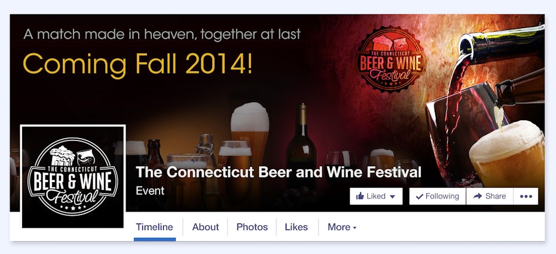556x254 pixels.
Task: Click the Coming Fall 2014! headline
Action: click(x=138, y=63)
